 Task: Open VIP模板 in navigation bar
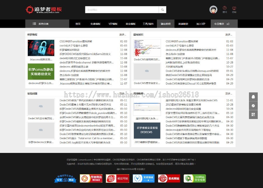tap(113, 24)
